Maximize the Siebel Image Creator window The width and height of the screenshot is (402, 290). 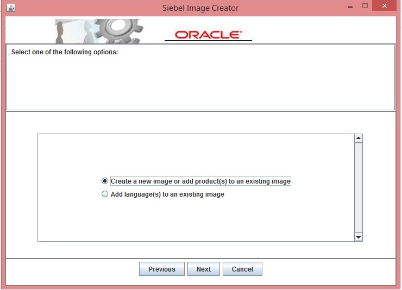click(x=365, y=6)
